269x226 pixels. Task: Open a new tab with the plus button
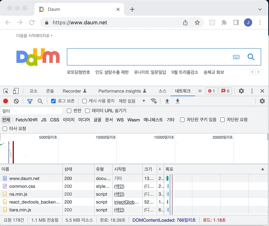click(x=132, y=9)
